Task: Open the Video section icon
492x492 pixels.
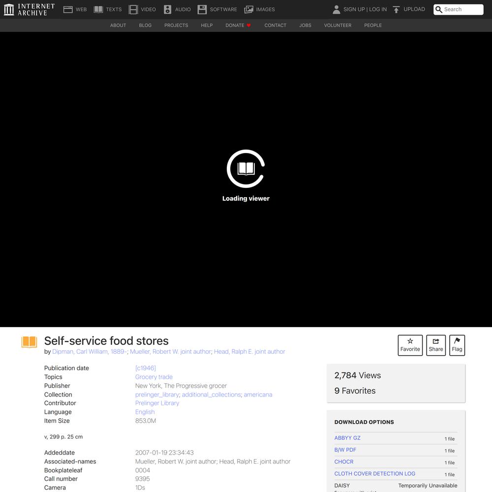Action: (133, 9)
